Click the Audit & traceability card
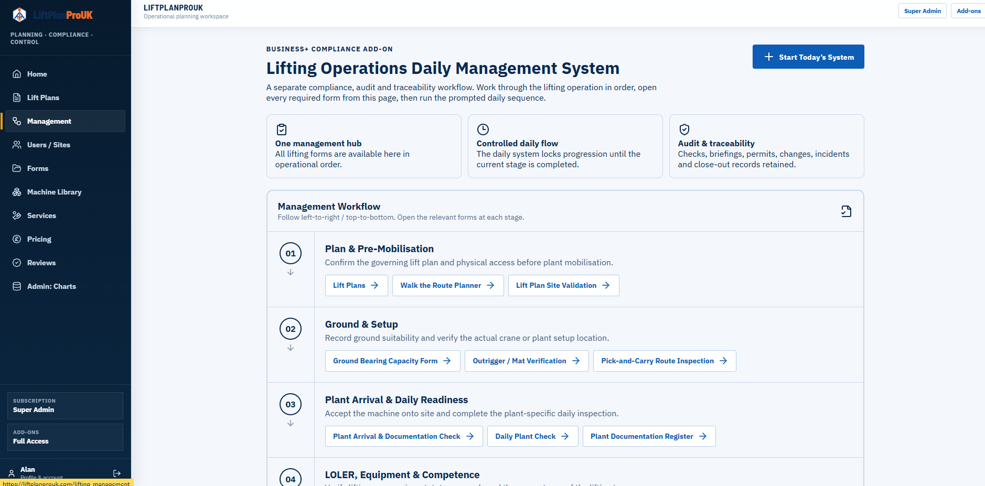This screenshot has height=486, width=985. pos(767,146)
